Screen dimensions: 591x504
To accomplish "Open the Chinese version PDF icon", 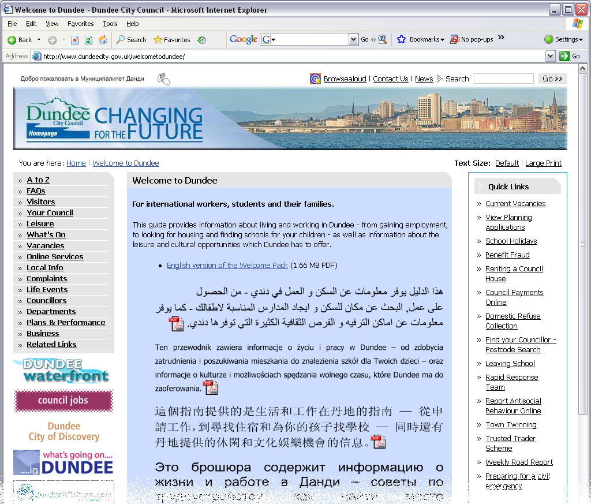I will pyautogui.click(x=379, y=442).
